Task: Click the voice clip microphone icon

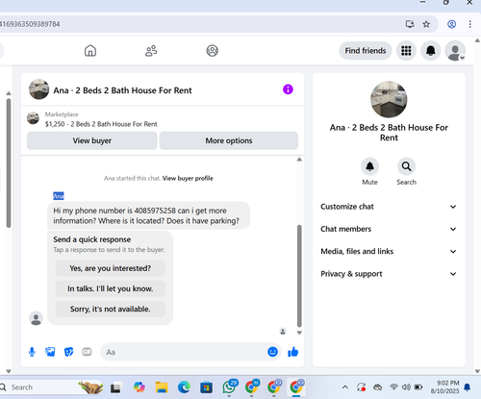Action: [32, 352]
